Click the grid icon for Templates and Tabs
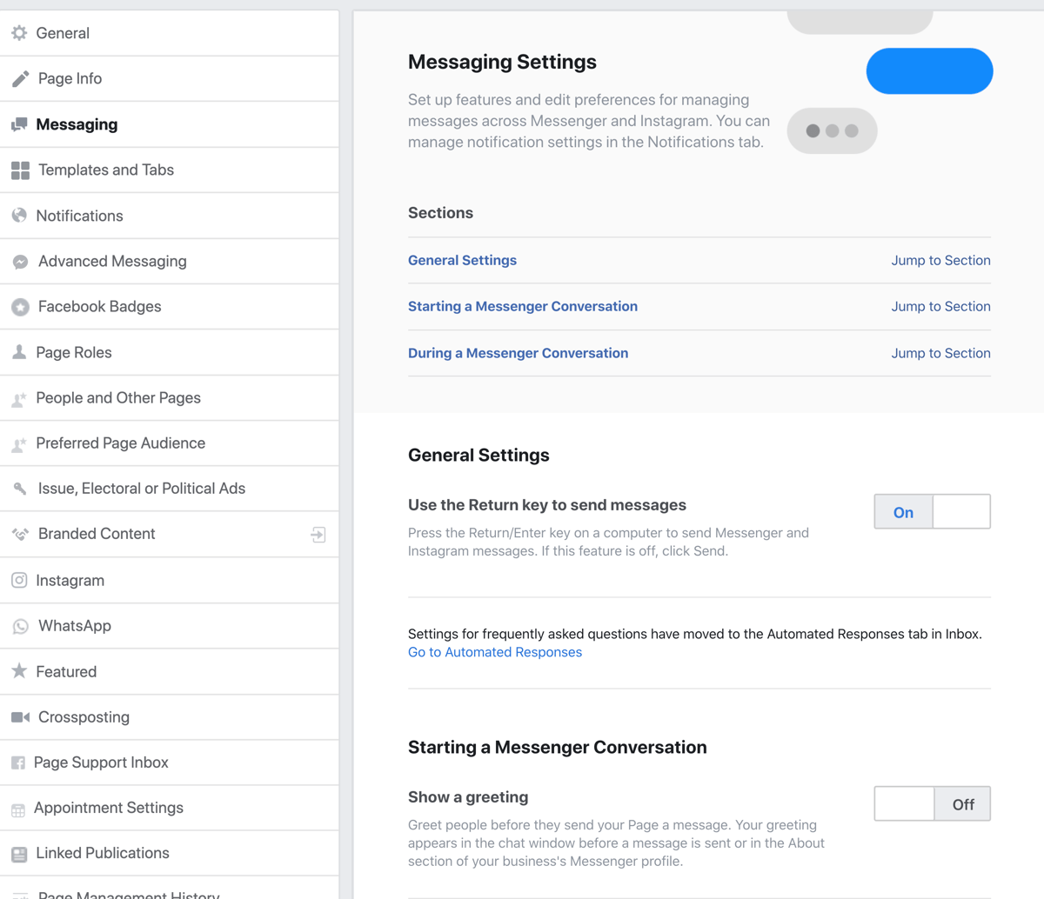The height and width of the screenshot is (899, 1044). tap(20, 170)
